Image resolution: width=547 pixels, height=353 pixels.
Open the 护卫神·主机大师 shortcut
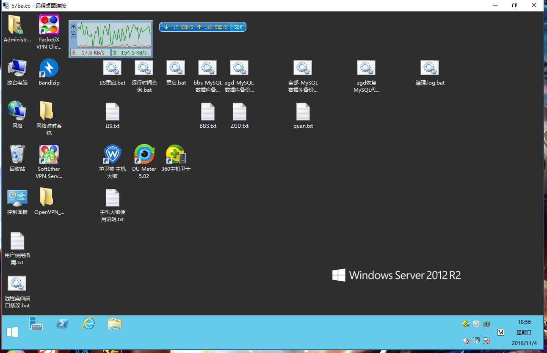113,155
